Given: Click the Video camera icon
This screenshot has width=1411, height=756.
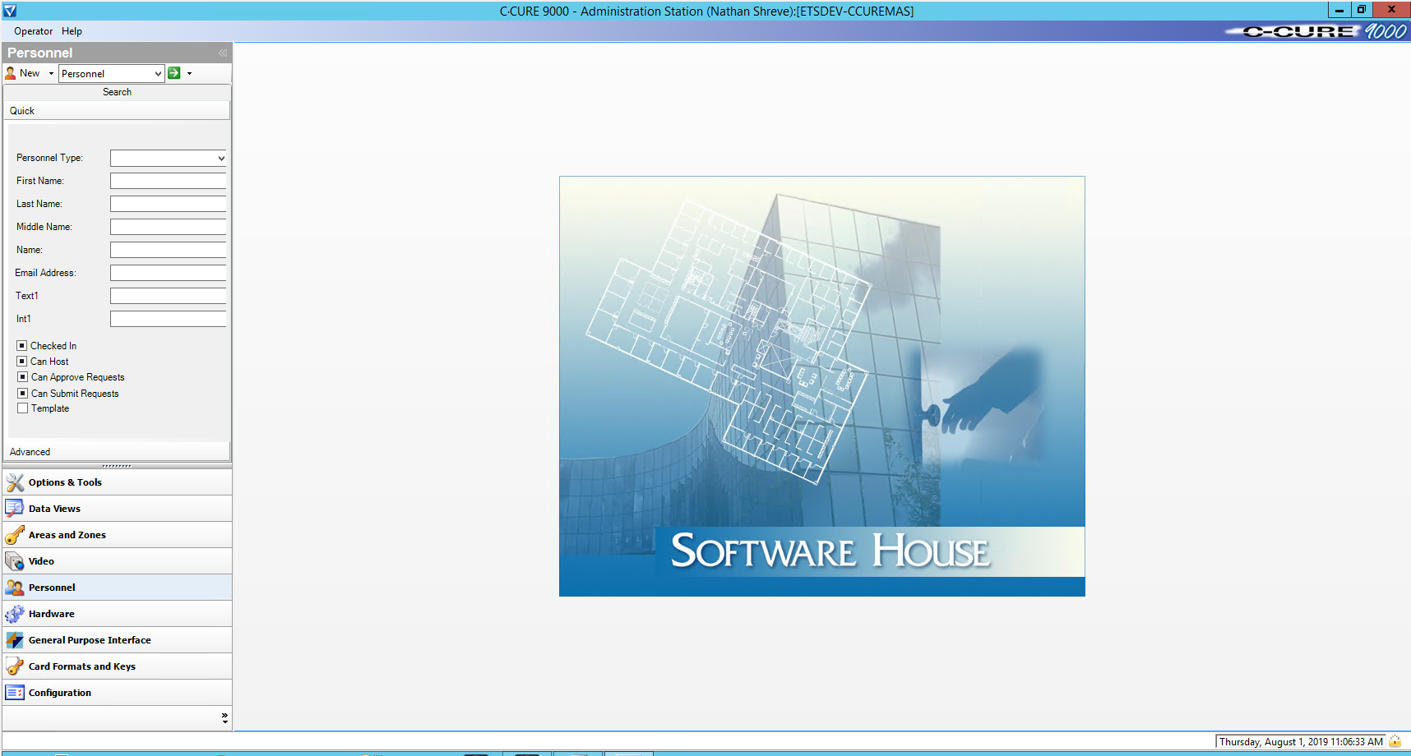Looking at the screenshot, I should point(15,561).
